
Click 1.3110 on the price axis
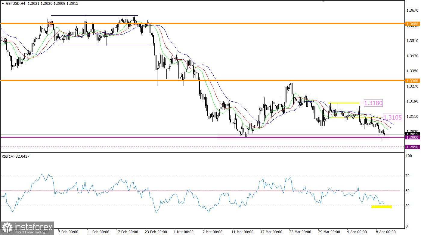point(412,117)
